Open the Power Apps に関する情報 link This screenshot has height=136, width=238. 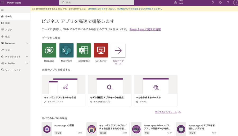click(x=145, y=29)
